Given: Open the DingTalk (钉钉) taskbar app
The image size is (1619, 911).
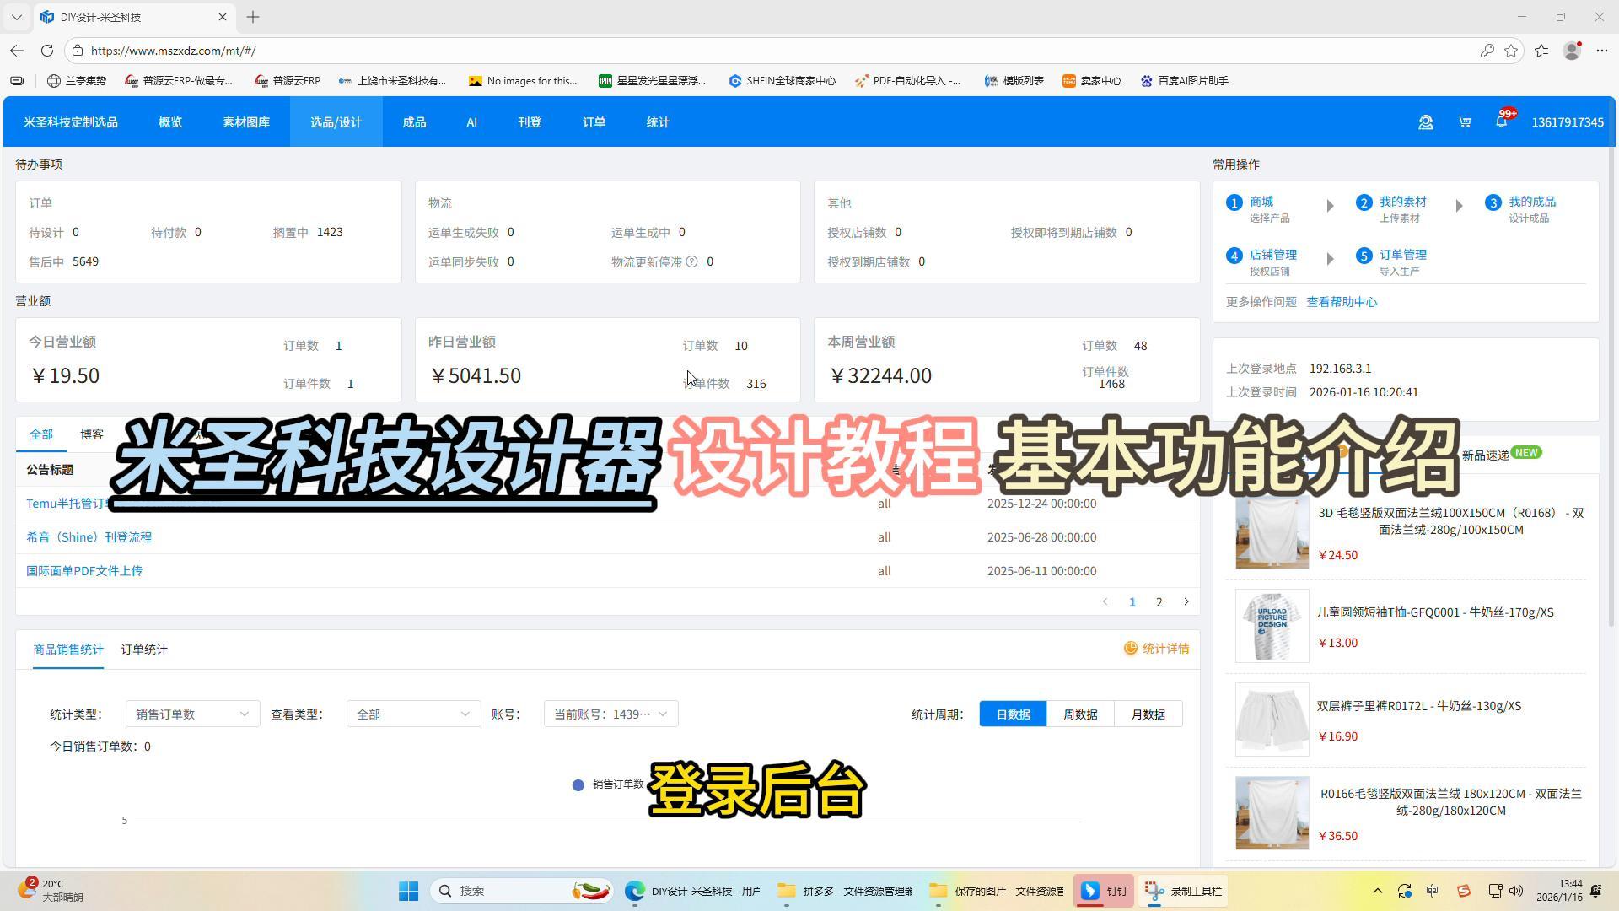Looking at the screenshot, I should (1104, 891).
